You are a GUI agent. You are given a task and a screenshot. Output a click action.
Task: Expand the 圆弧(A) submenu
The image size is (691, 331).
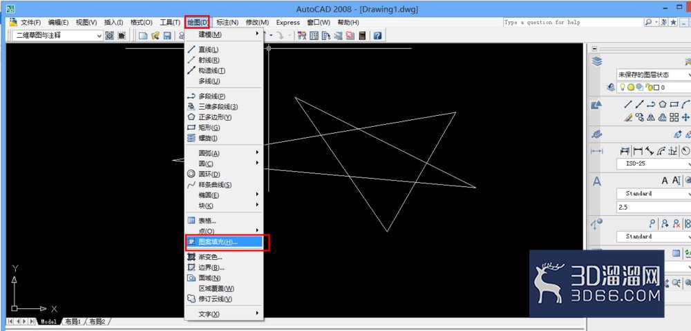[x=223, y=153]
